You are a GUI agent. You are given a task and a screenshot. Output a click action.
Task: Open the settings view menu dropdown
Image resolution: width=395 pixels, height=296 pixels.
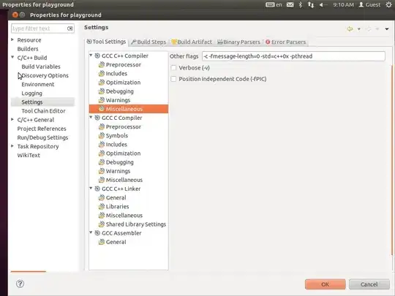coord(387,29)
